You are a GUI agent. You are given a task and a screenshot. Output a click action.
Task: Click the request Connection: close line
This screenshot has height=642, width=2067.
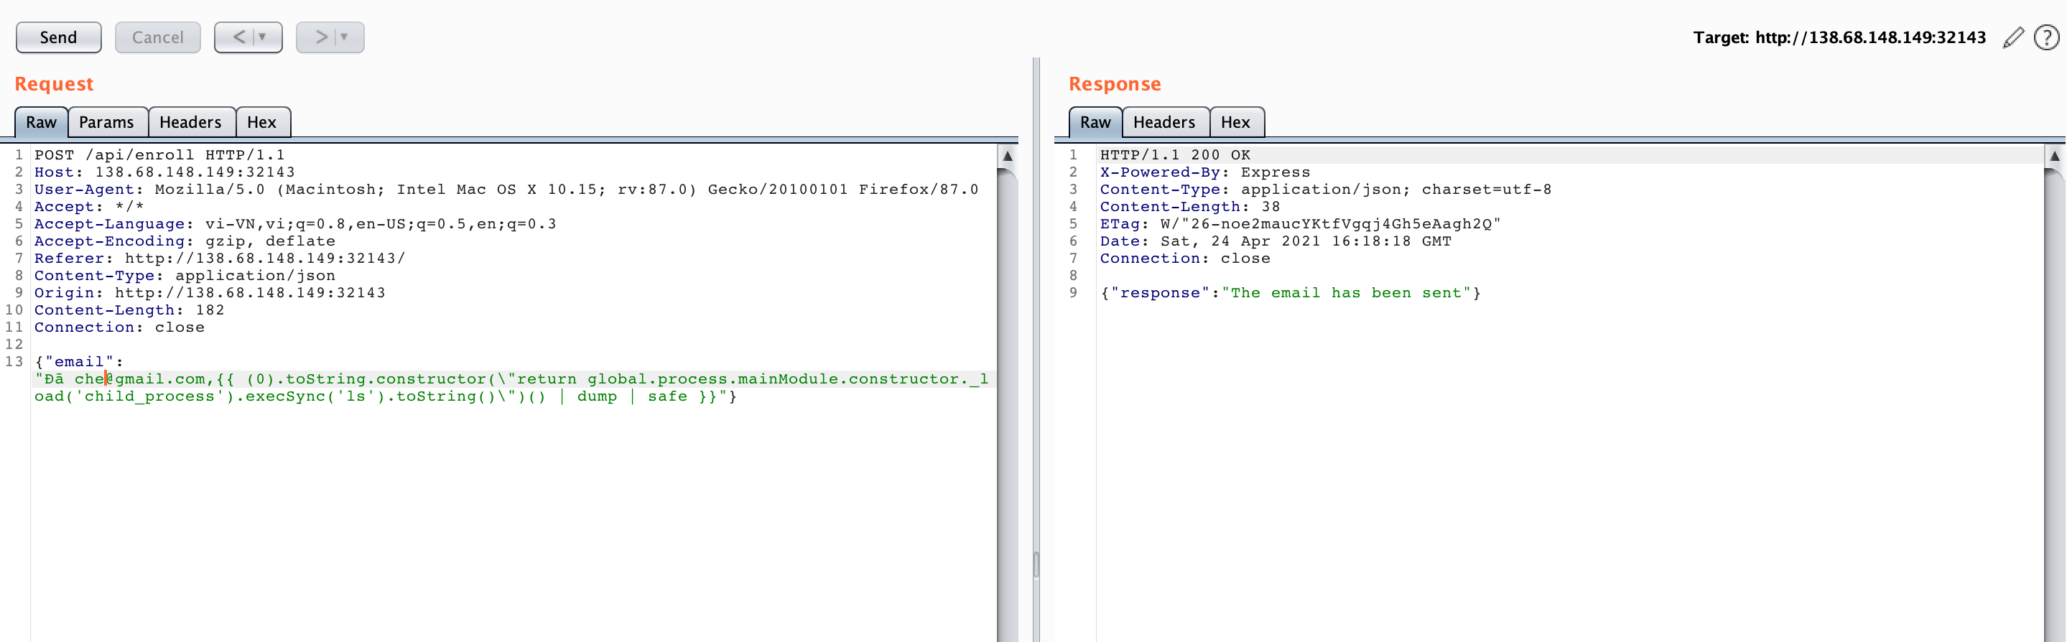[x=119, y=327]
